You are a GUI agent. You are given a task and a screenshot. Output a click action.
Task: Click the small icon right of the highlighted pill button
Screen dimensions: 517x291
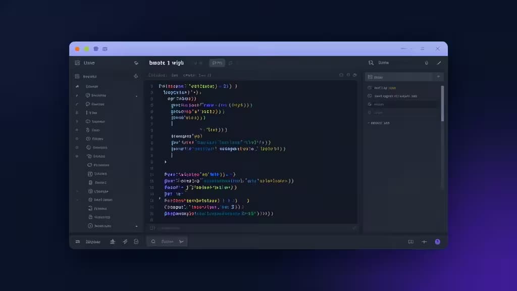coord(230,63)
